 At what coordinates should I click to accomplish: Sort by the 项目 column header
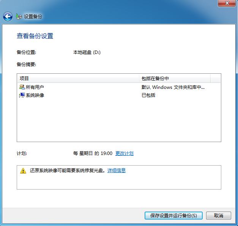[78, 78]
